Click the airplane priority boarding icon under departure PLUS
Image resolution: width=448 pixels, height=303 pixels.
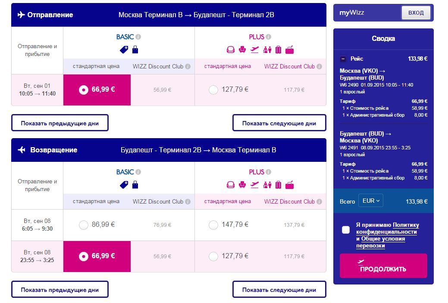tap(254, 49)
